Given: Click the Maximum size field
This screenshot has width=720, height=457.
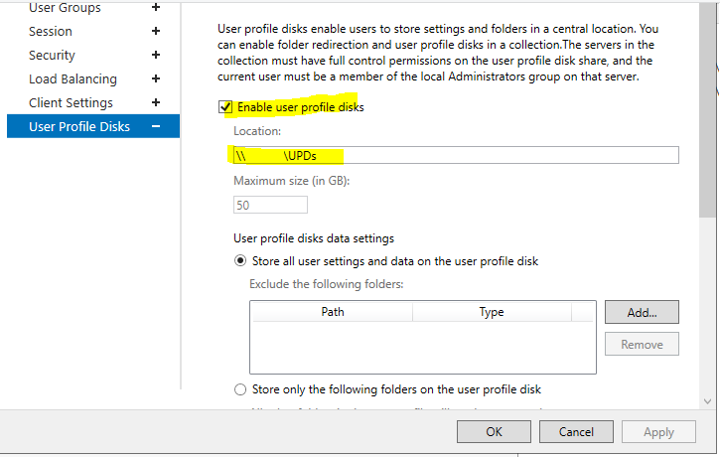Looking at the screenshot, I should (x=270, y=205).
